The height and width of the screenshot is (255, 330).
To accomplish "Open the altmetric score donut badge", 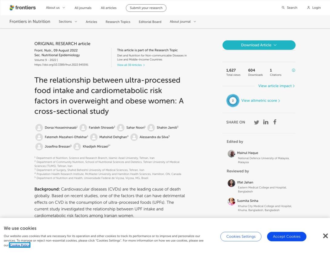I will [233, 101].
